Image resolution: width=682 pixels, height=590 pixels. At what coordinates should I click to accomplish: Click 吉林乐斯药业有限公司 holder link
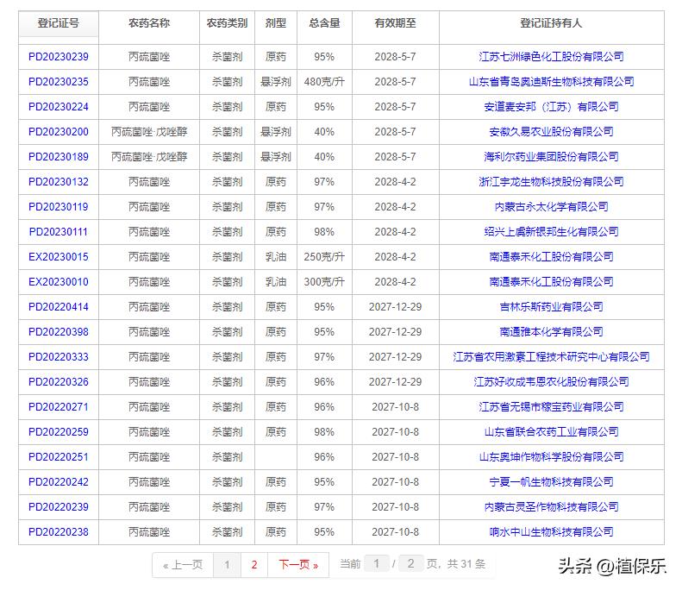551,307
